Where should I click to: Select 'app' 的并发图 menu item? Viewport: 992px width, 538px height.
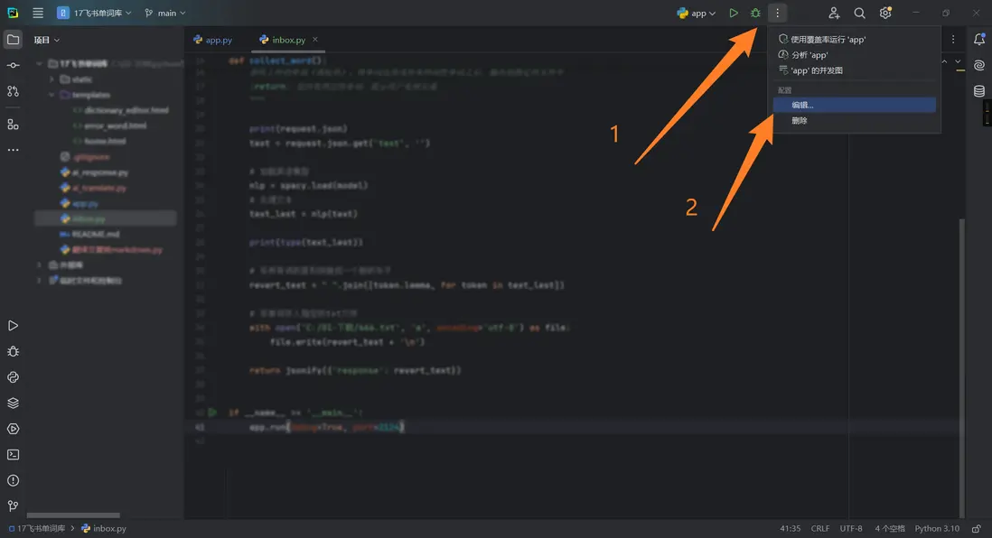854,70
